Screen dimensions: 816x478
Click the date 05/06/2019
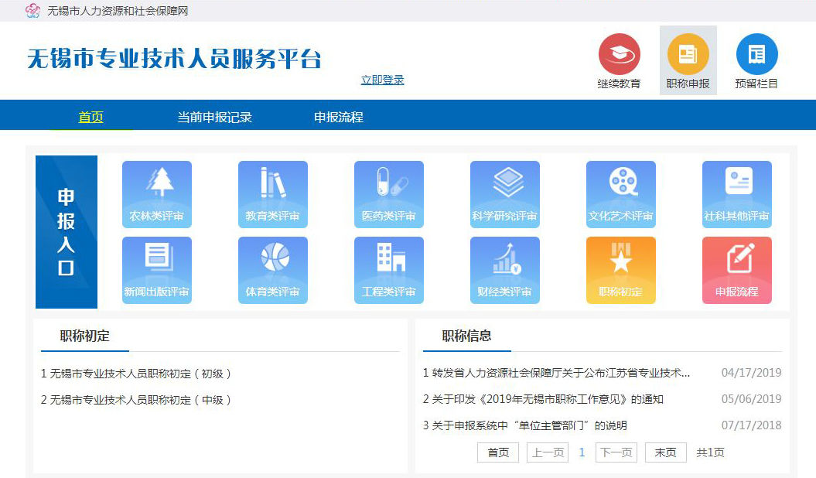coord(752,399)
